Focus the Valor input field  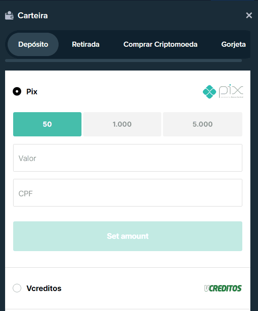(x=128, y=158)
